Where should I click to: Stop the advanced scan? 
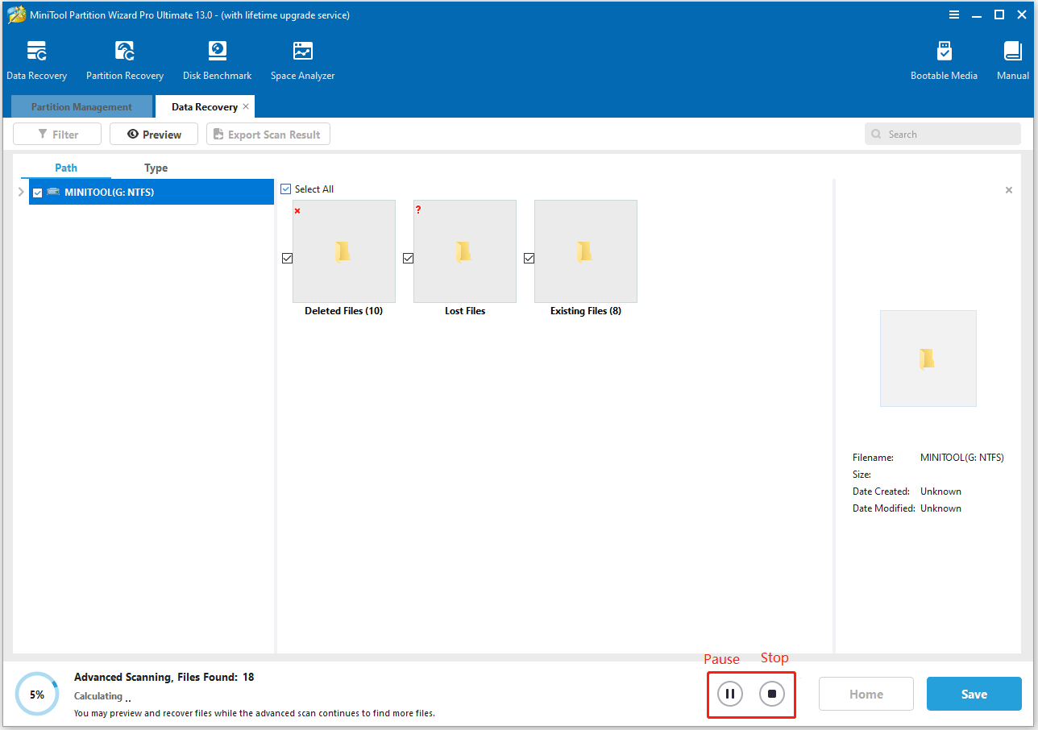click(x=772, y=694)
